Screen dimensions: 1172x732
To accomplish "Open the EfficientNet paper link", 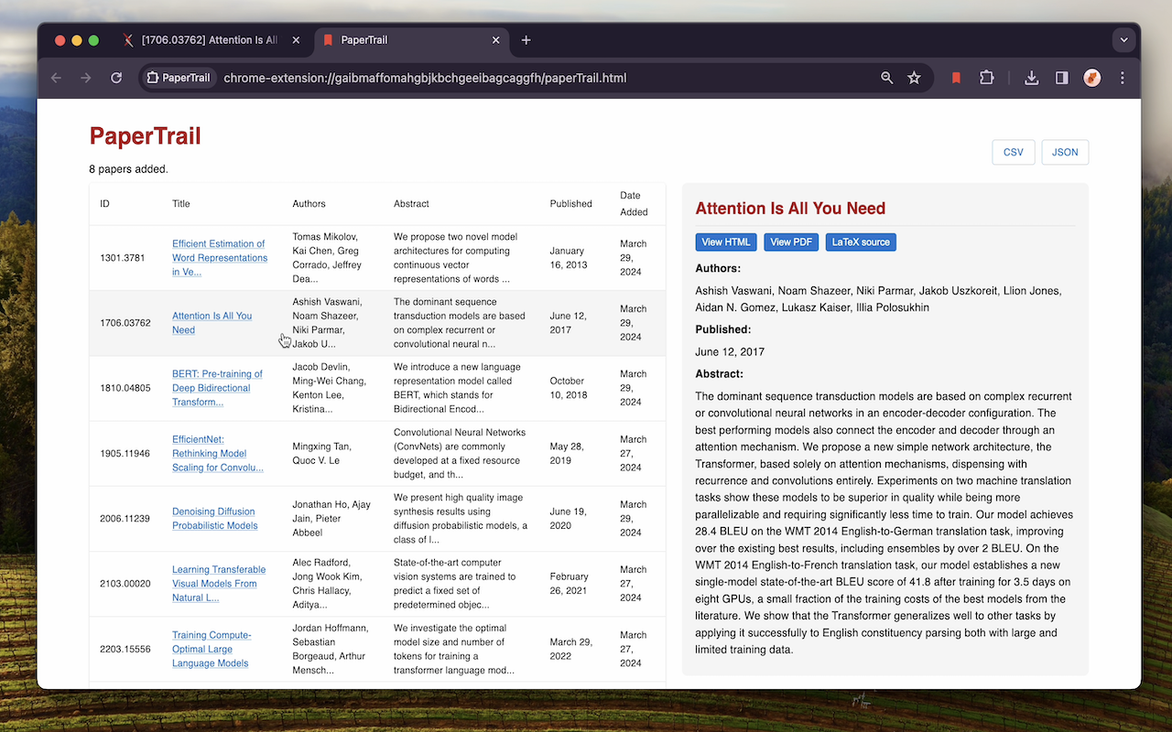I will point(218,453).
